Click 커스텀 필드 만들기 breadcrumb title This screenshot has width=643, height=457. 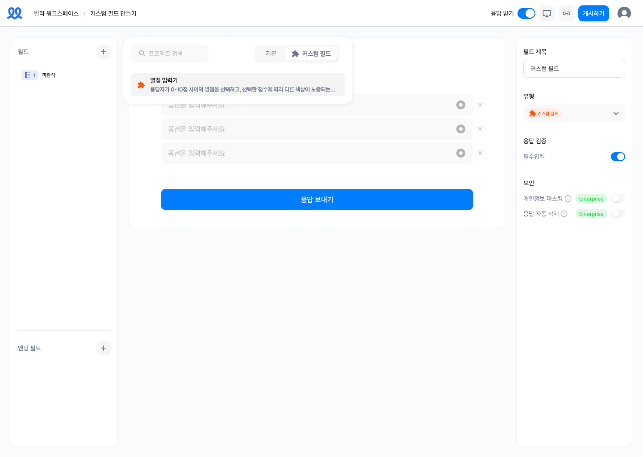click(x=113, y=13)
